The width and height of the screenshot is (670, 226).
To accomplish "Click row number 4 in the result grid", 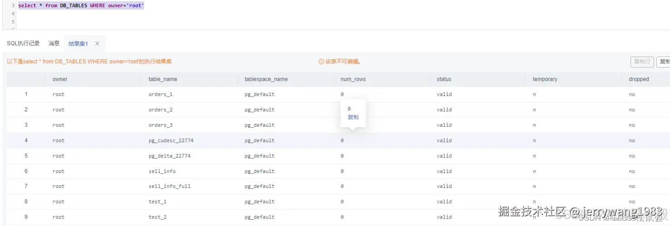I will [26, 141].
